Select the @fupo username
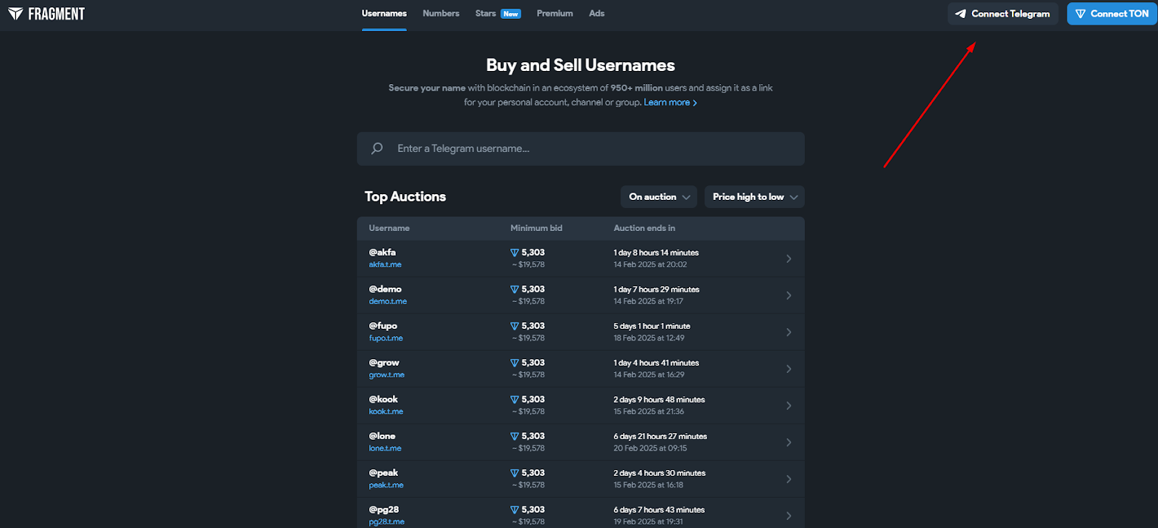 pyautogui.click(x=383, y=326)
